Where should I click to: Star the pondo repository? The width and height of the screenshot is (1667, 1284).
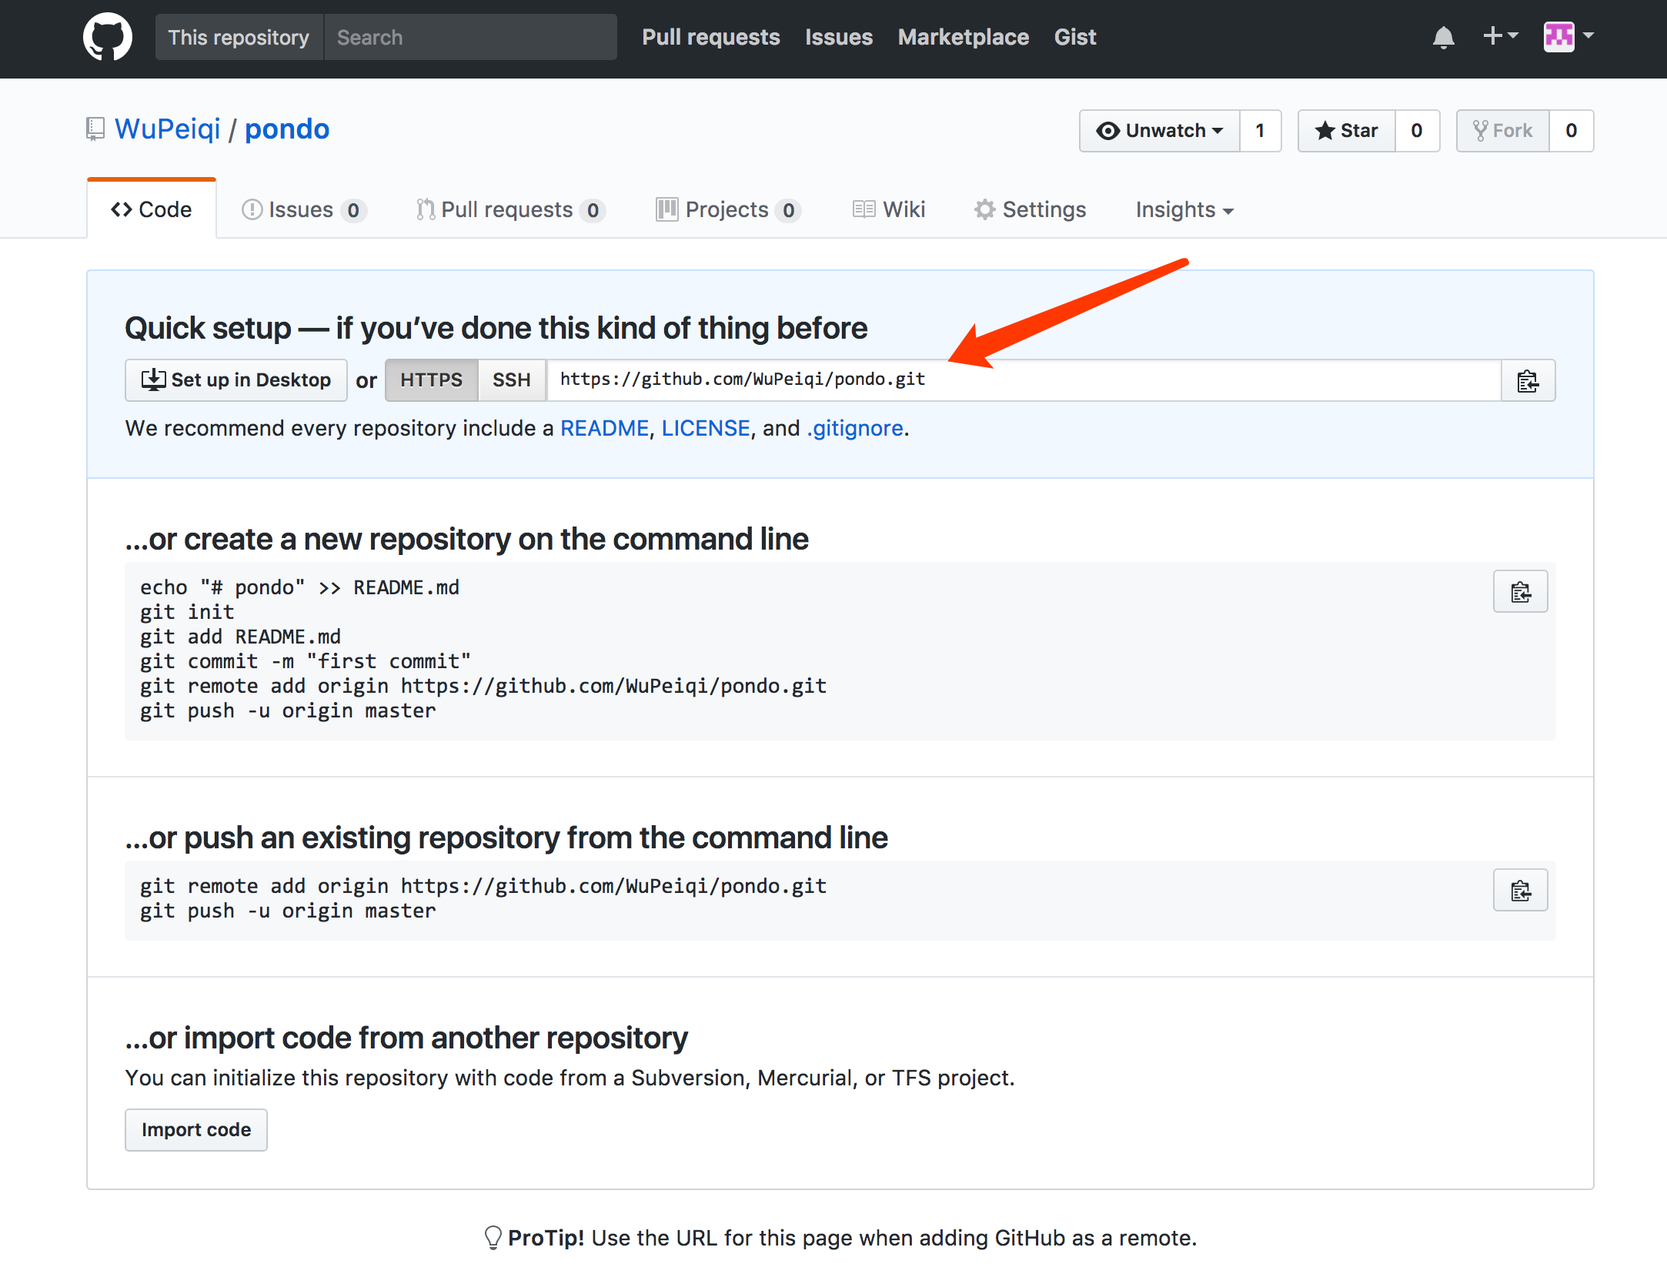coord(1347,131)
